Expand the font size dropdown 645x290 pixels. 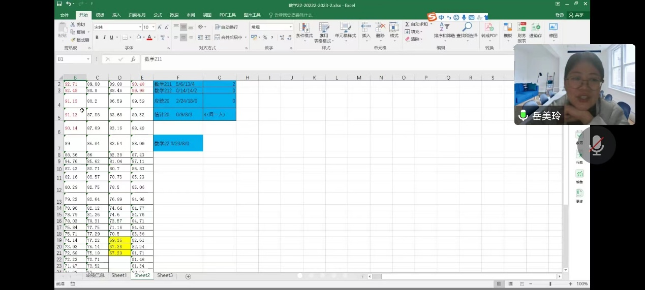point(153,27)
